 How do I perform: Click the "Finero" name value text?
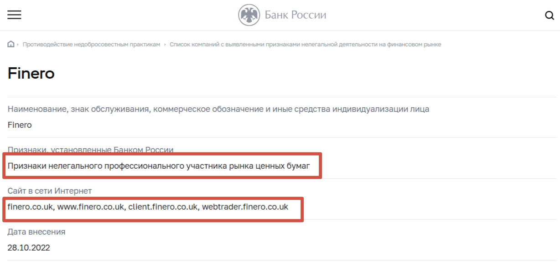[x=20, y=125]
